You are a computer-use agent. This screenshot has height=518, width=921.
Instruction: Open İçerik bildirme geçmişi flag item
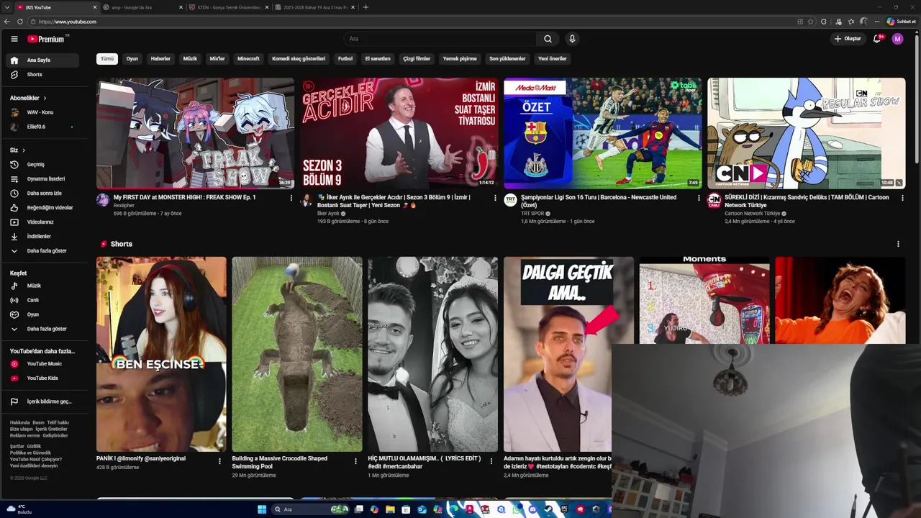pos(44,401)
